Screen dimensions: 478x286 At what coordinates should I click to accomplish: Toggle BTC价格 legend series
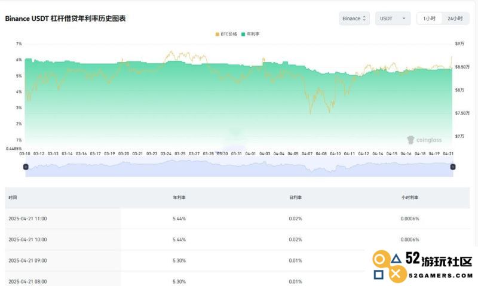pyautogui.click(x=226, y=34)
